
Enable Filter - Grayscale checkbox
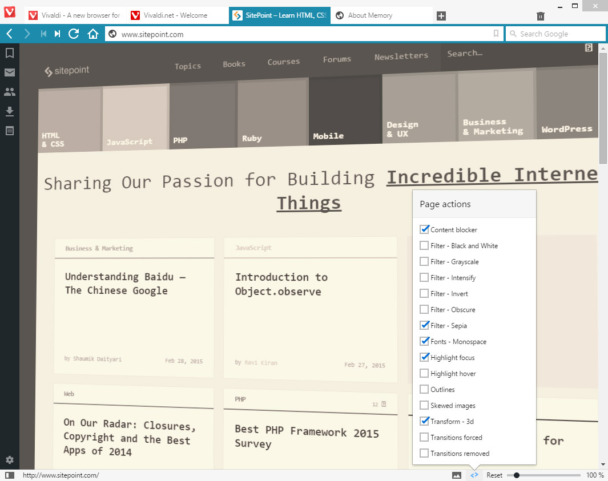pos(424,262)
